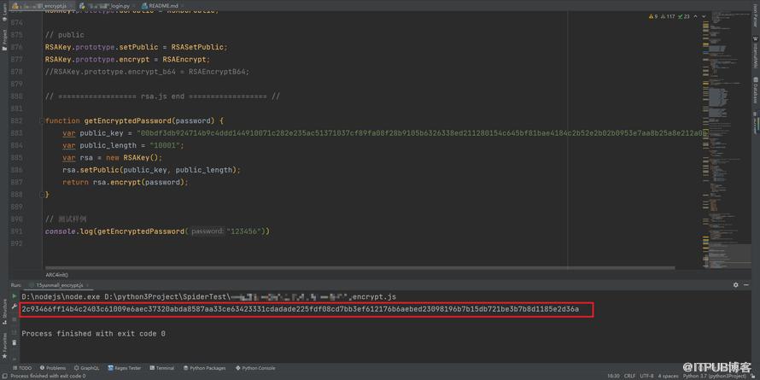Screen dimensions: 760x380
Task: Open the Structure tool window
Action: coord(4,313)
